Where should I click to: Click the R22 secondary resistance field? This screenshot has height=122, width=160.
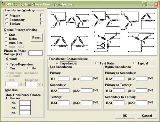[64, 91]
